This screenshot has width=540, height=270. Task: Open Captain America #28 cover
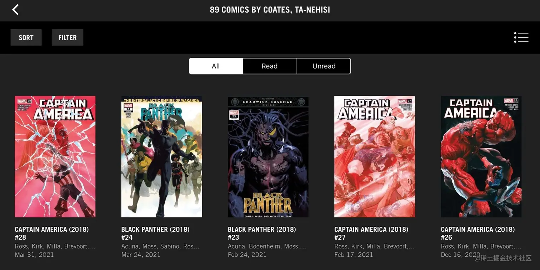(x=55, y=156)
